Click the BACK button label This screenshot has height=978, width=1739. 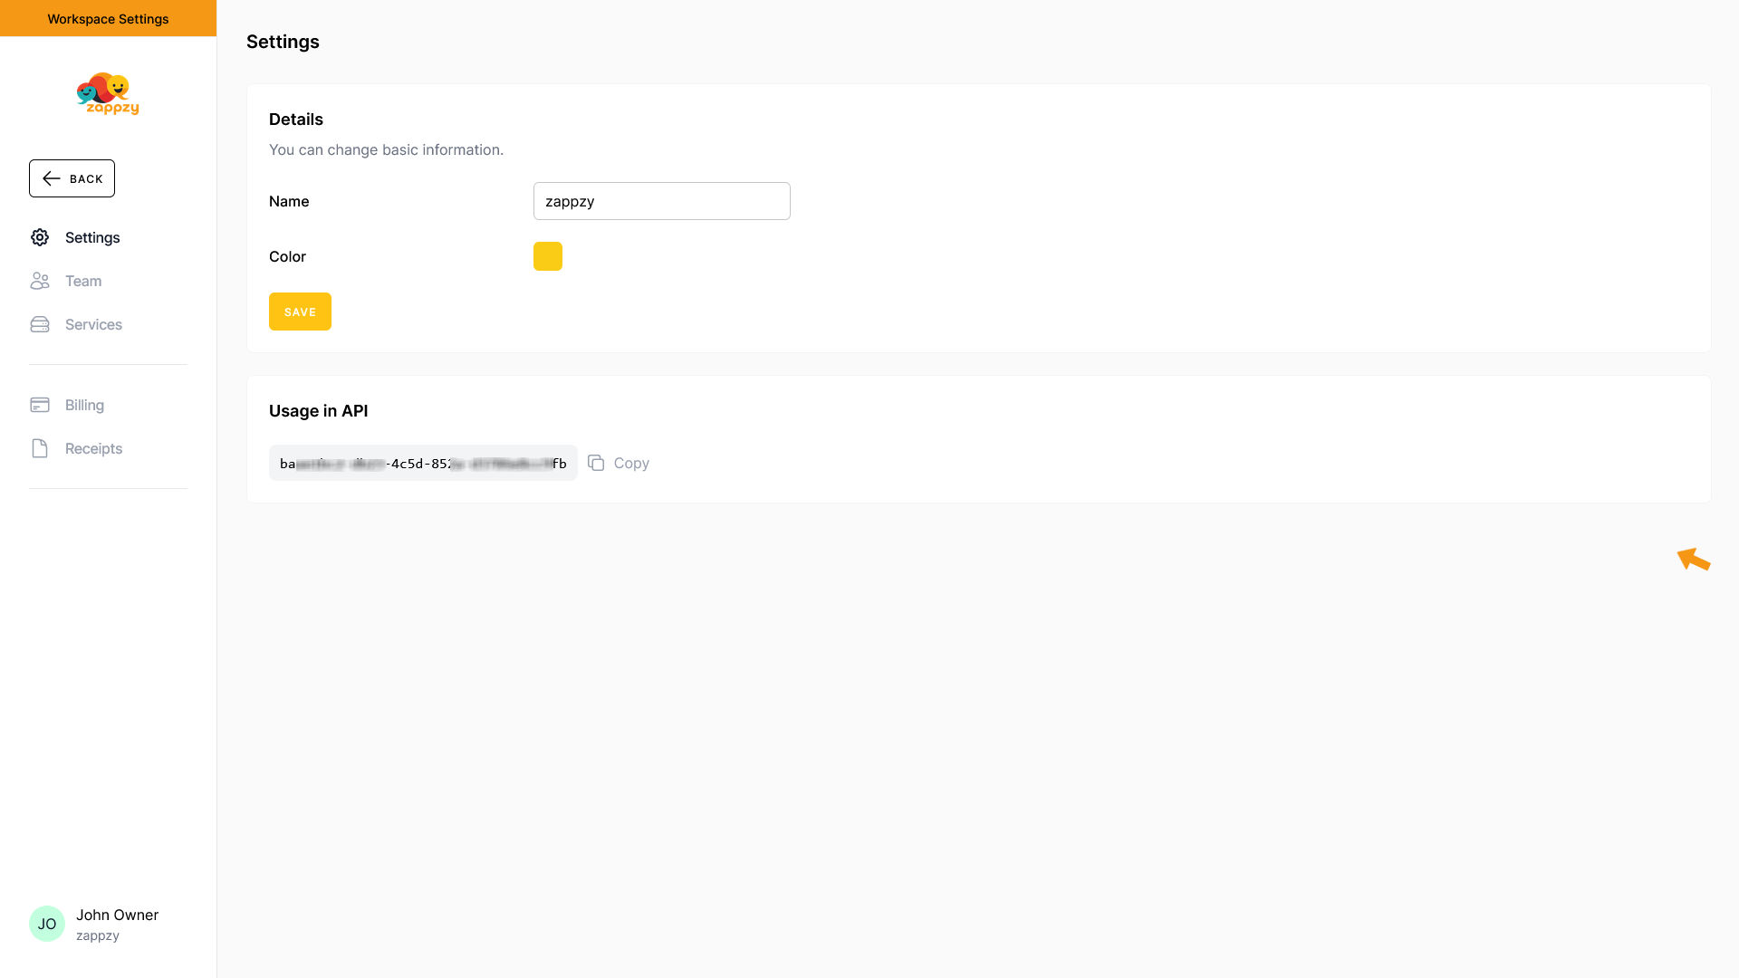[86, 179]
